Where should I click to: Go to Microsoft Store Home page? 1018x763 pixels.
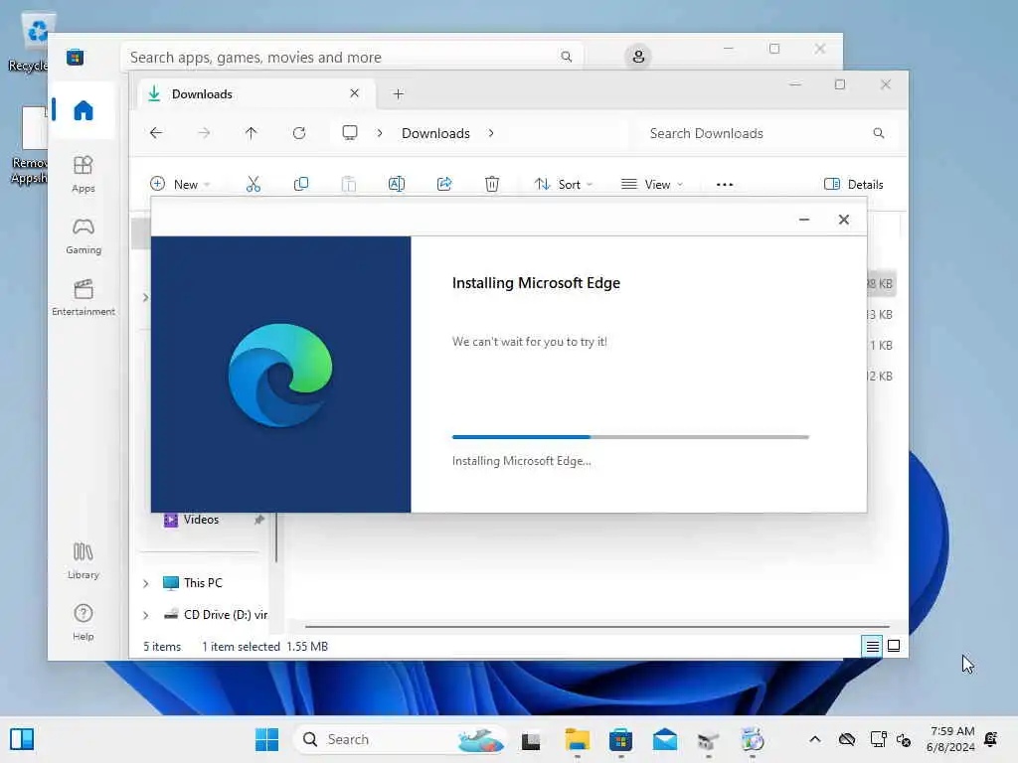[x=84, y=110]
